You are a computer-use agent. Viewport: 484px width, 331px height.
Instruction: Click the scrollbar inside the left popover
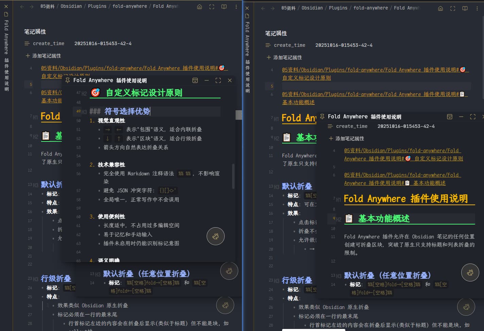pos(233,176)
